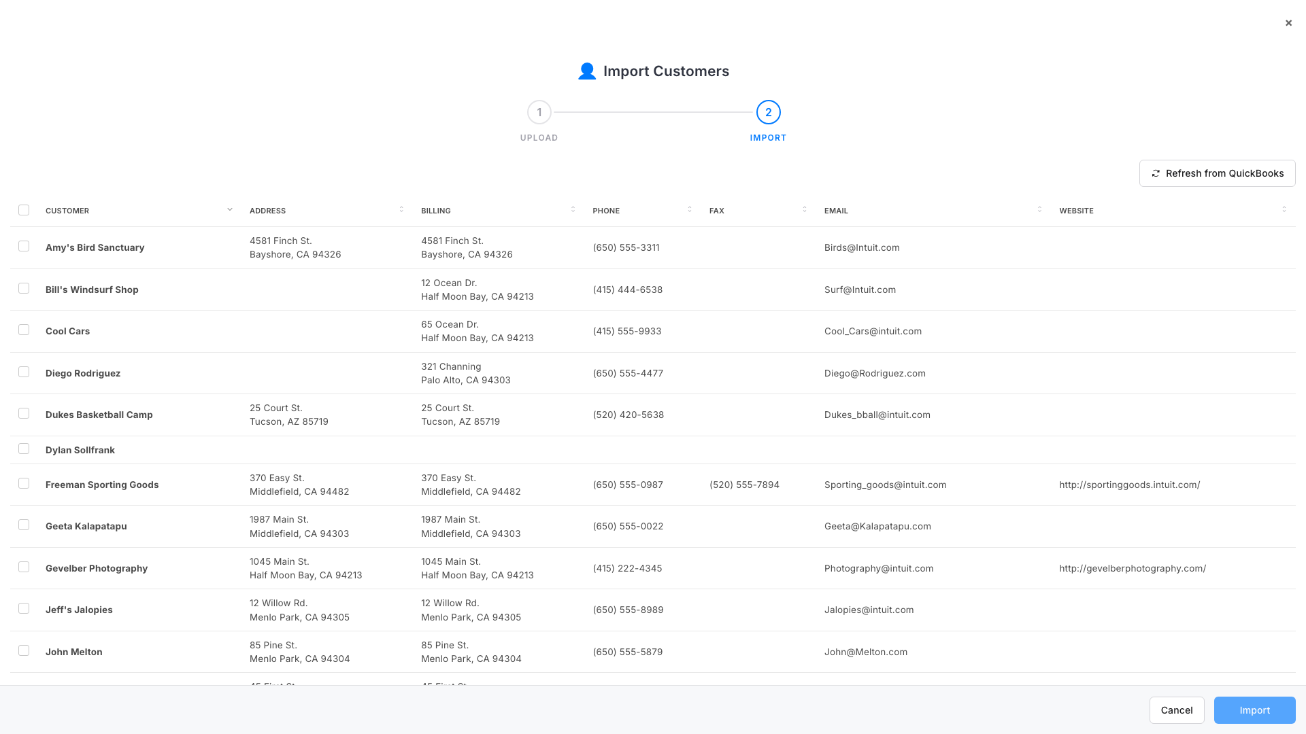This screenshot has width=1306, height=734.
Task: Click the Birds@Intuit.com email cell
Action: click(862, 247)
